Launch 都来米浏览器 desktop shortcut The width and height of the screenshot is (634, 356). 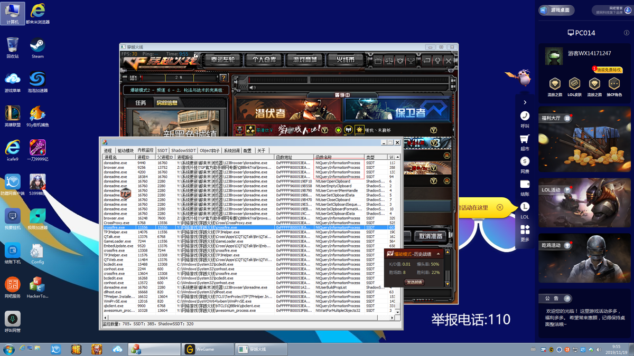[38, 13]
